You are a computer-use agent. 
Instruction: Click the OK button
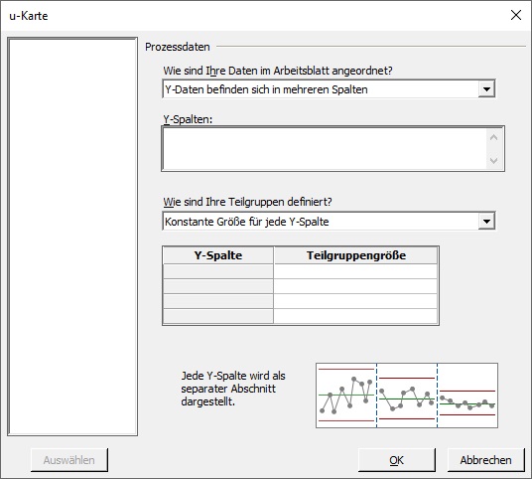(x=397, y=460)
